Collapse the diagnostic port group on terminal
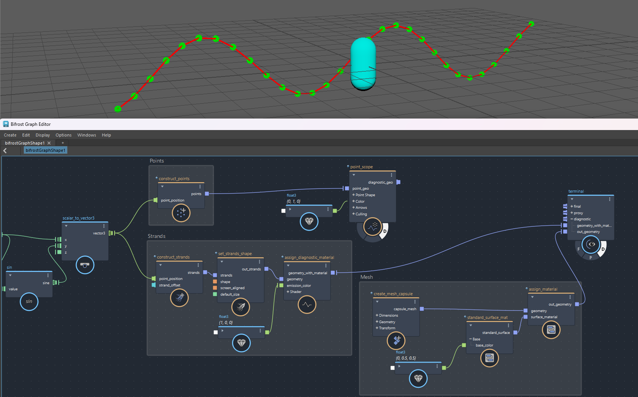 tap(572, 219)
